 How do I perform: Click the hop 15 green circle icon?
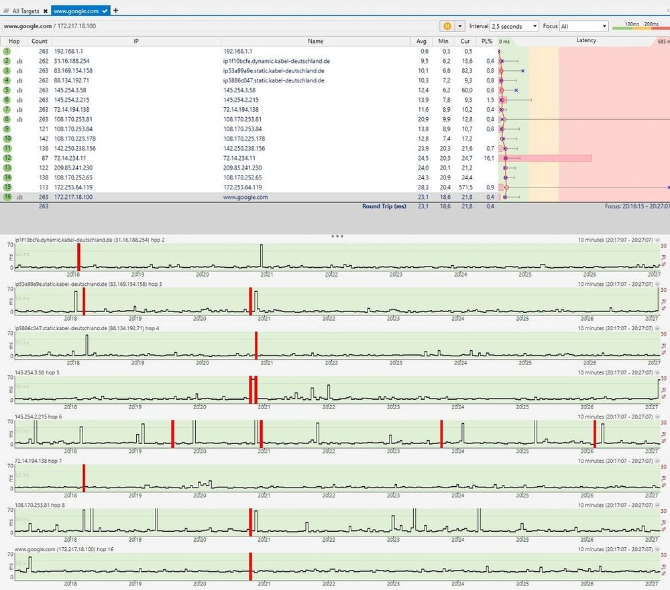(7, 188)
